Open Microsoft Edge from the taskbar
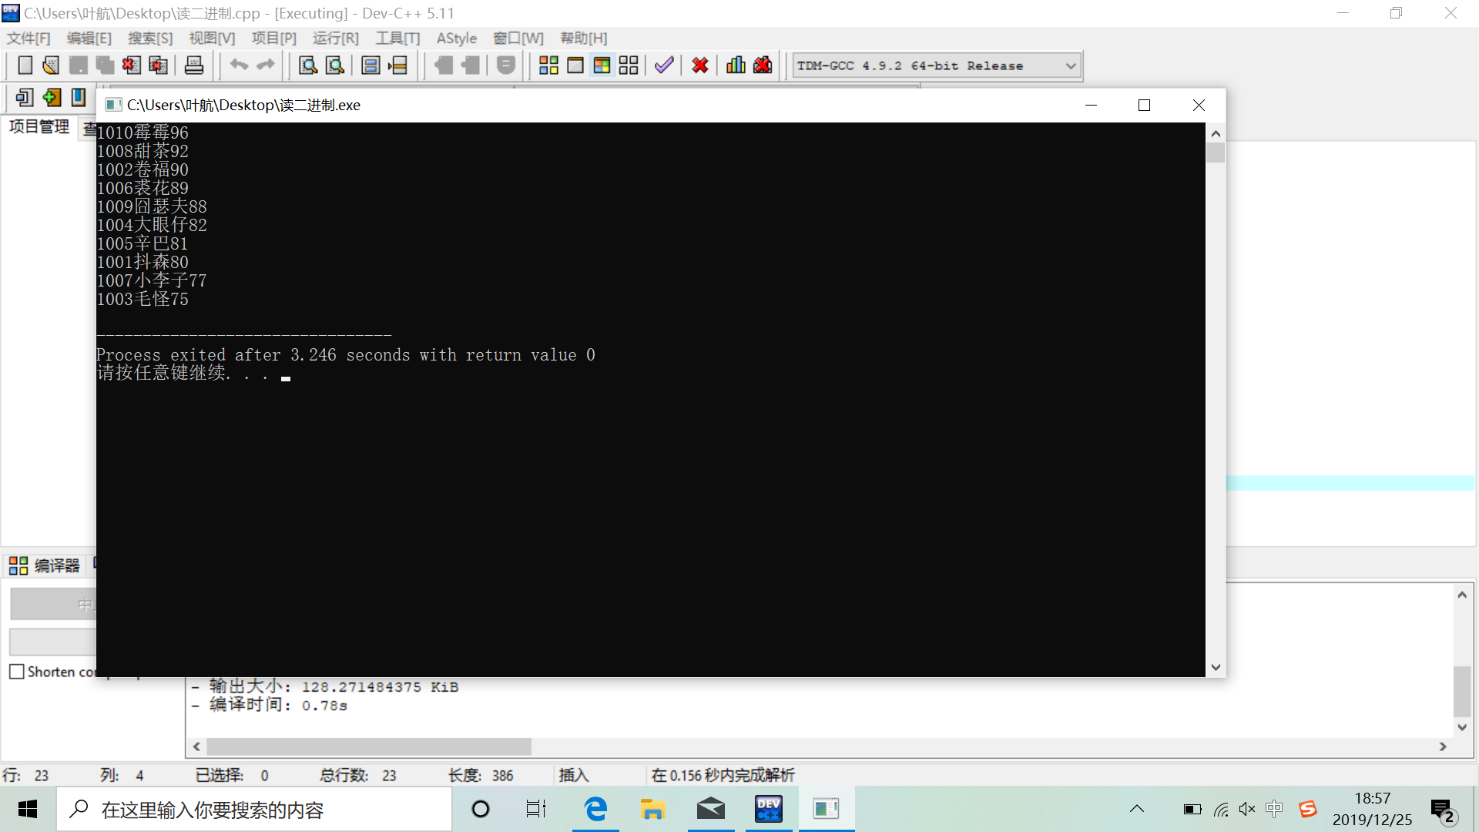Screen dimensions: 1479x832 (x=595, y=809)
